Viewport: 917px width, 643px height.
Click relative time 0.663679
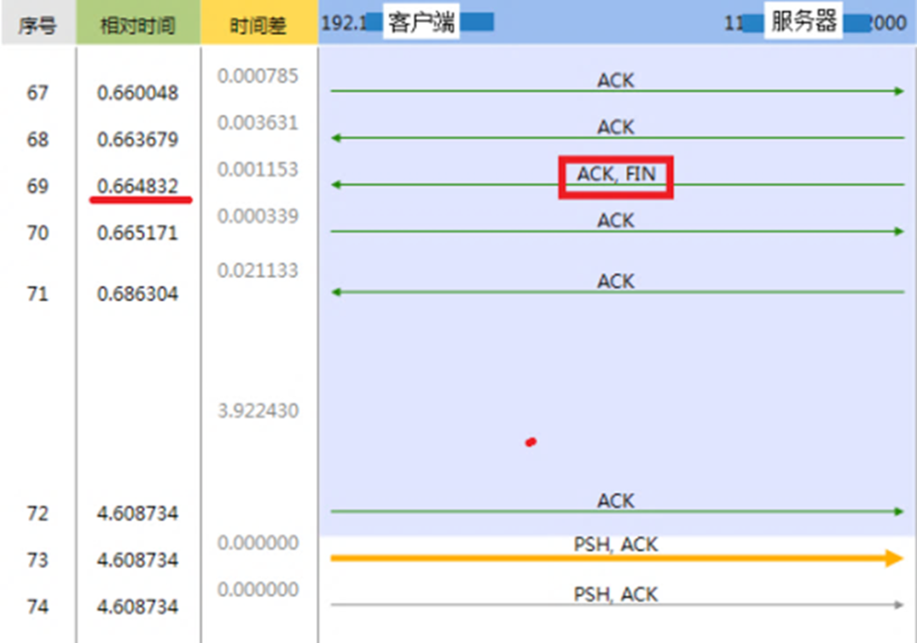click(138, 140)
